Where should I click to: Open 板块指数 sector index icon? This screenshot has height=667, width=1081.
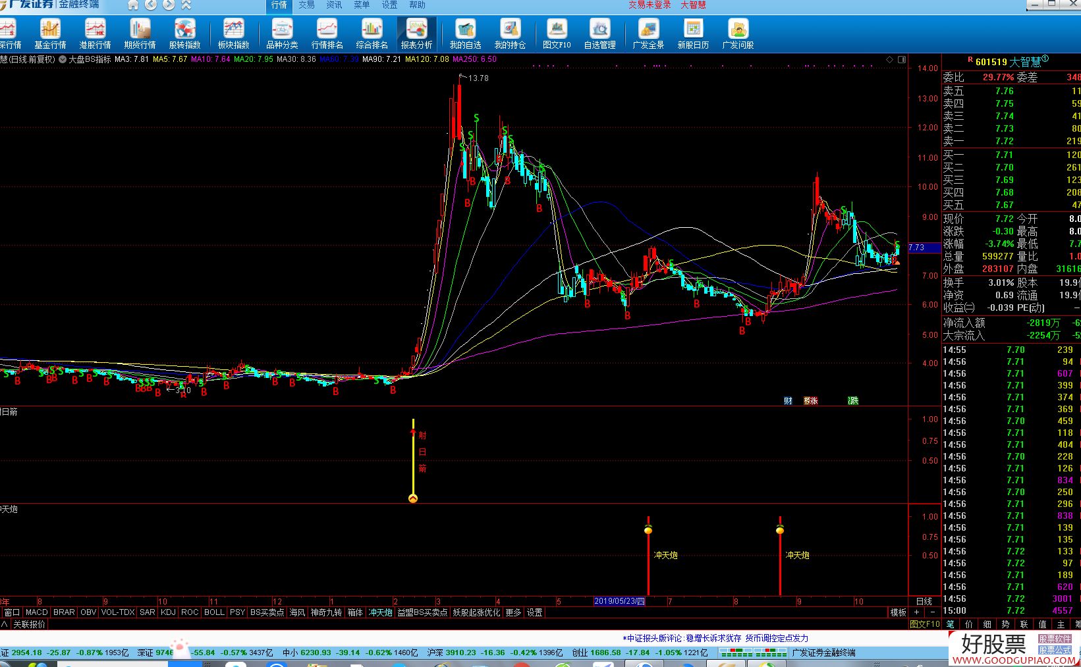[x=233, y=34]
